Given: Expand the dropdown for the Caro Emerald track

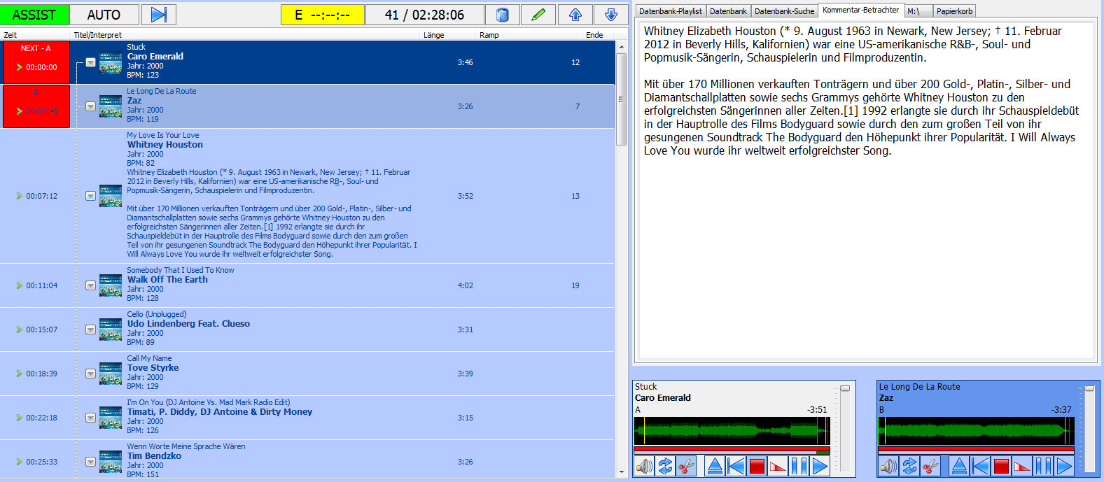Looking at the screenshot, I should click(90, 63).
